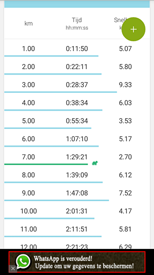Tap the WhatsApp logo in the ad
Viewport: 154px width, 275px height.
pos(23,262)
